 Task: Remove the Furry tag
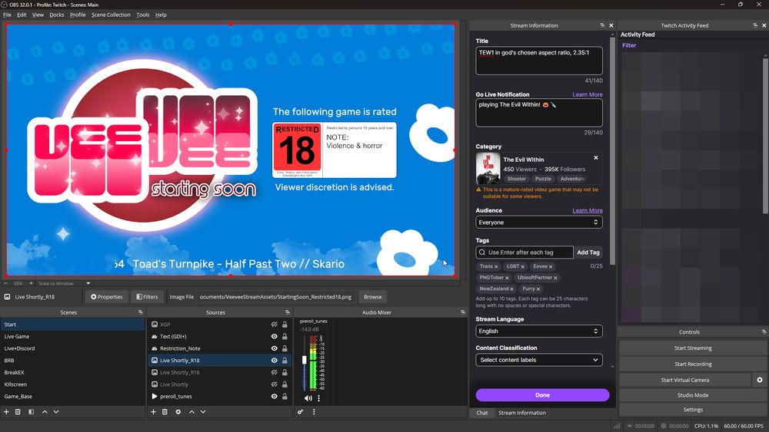538,289
